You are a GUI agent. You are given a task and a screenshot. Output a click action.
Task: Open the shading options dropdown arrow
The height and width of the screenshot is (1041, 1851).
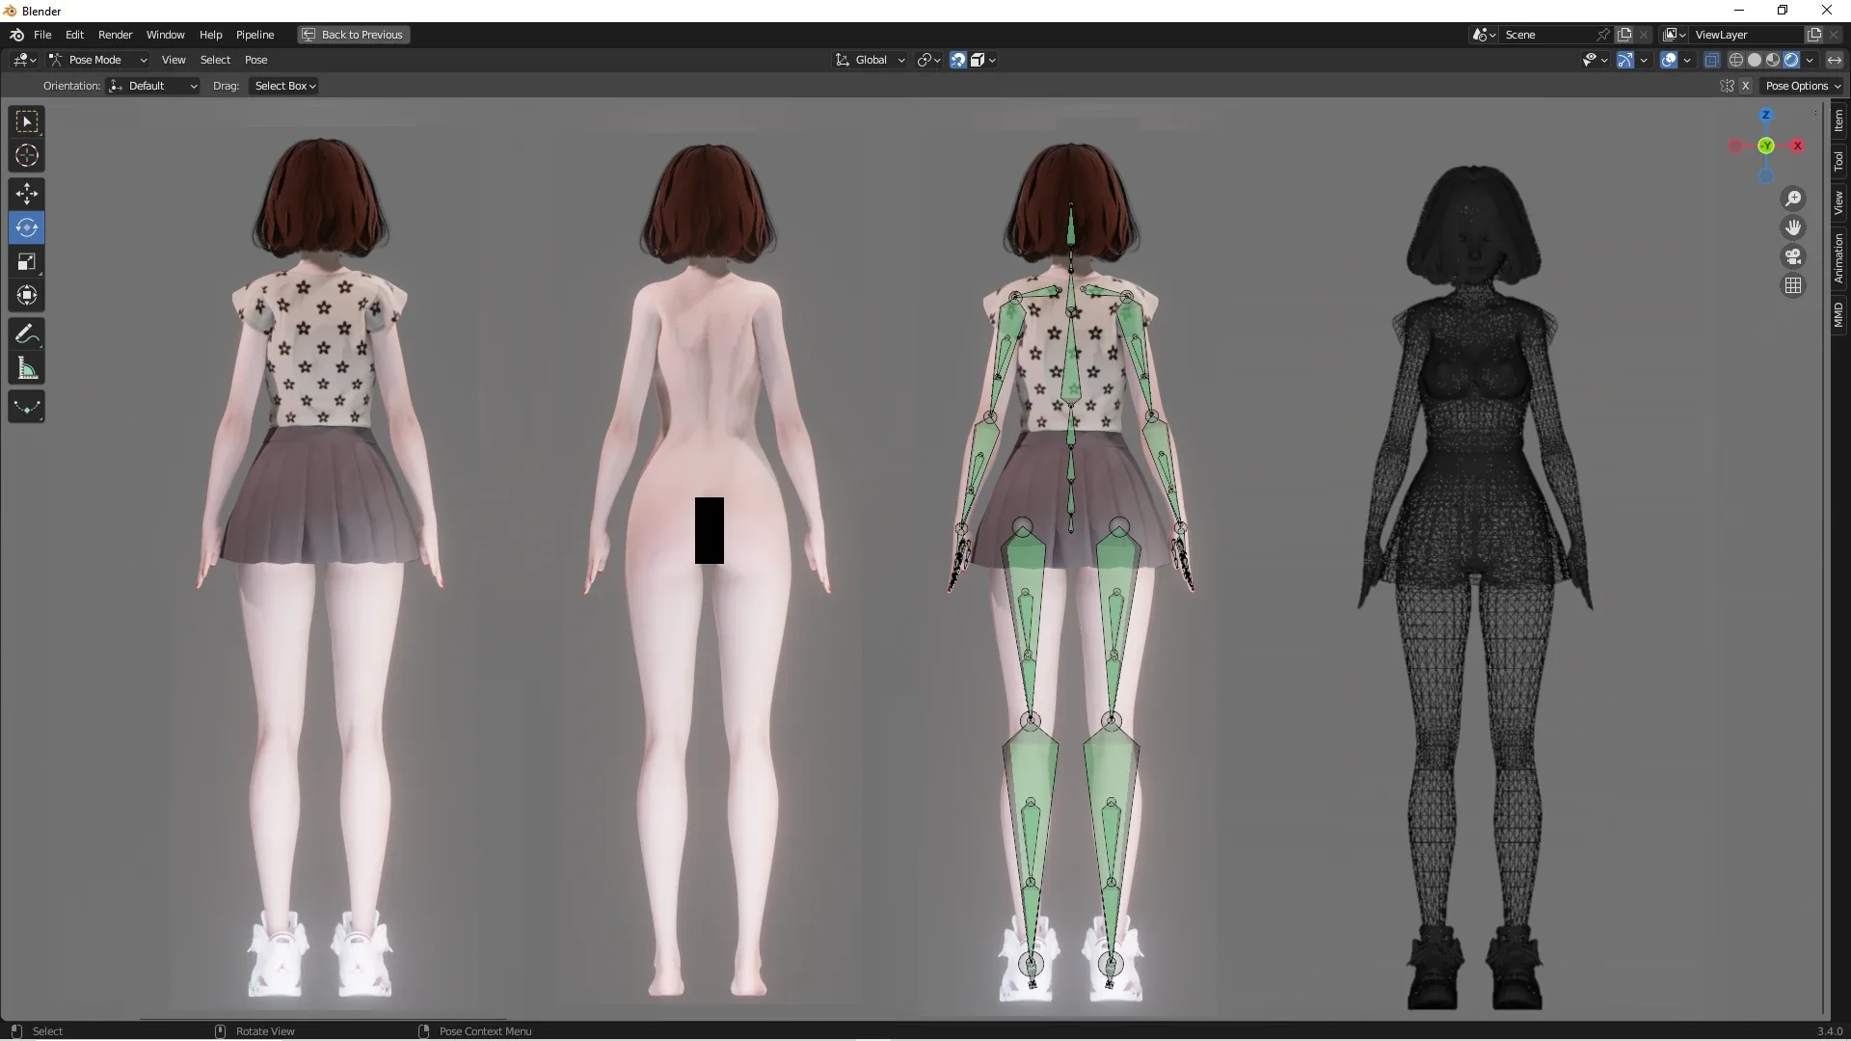tap(1810, 60)
